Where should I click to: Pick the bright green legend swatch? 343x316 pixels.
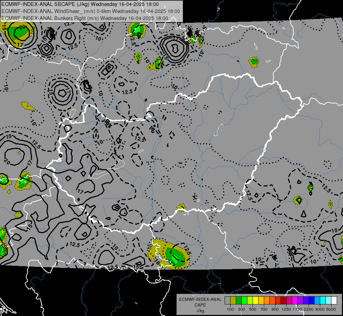pyautogui.click(x=244, y=301)
